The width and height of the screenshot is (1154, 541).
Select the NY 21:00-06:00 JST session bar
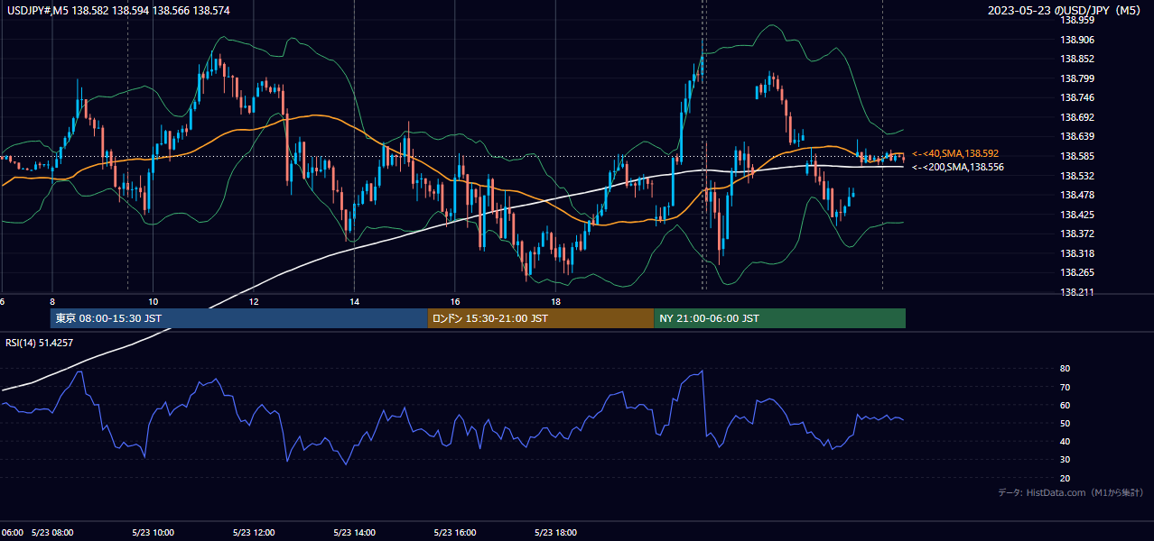point(779,318)
